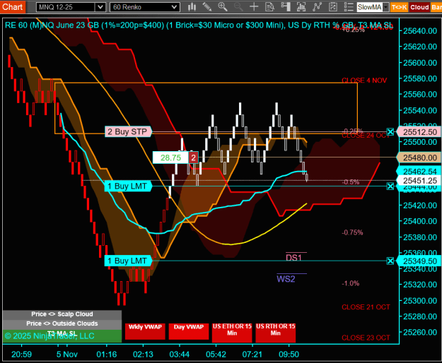Click the -1.0% level label
This screenshot has width=442, height=363.
tap(351, 283)
